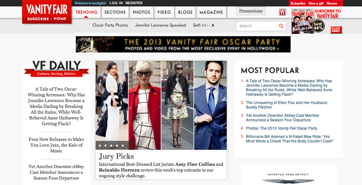Open Four New Releases Jazz article
Screen dimensions: 362x185
click(x=56, y=145)
